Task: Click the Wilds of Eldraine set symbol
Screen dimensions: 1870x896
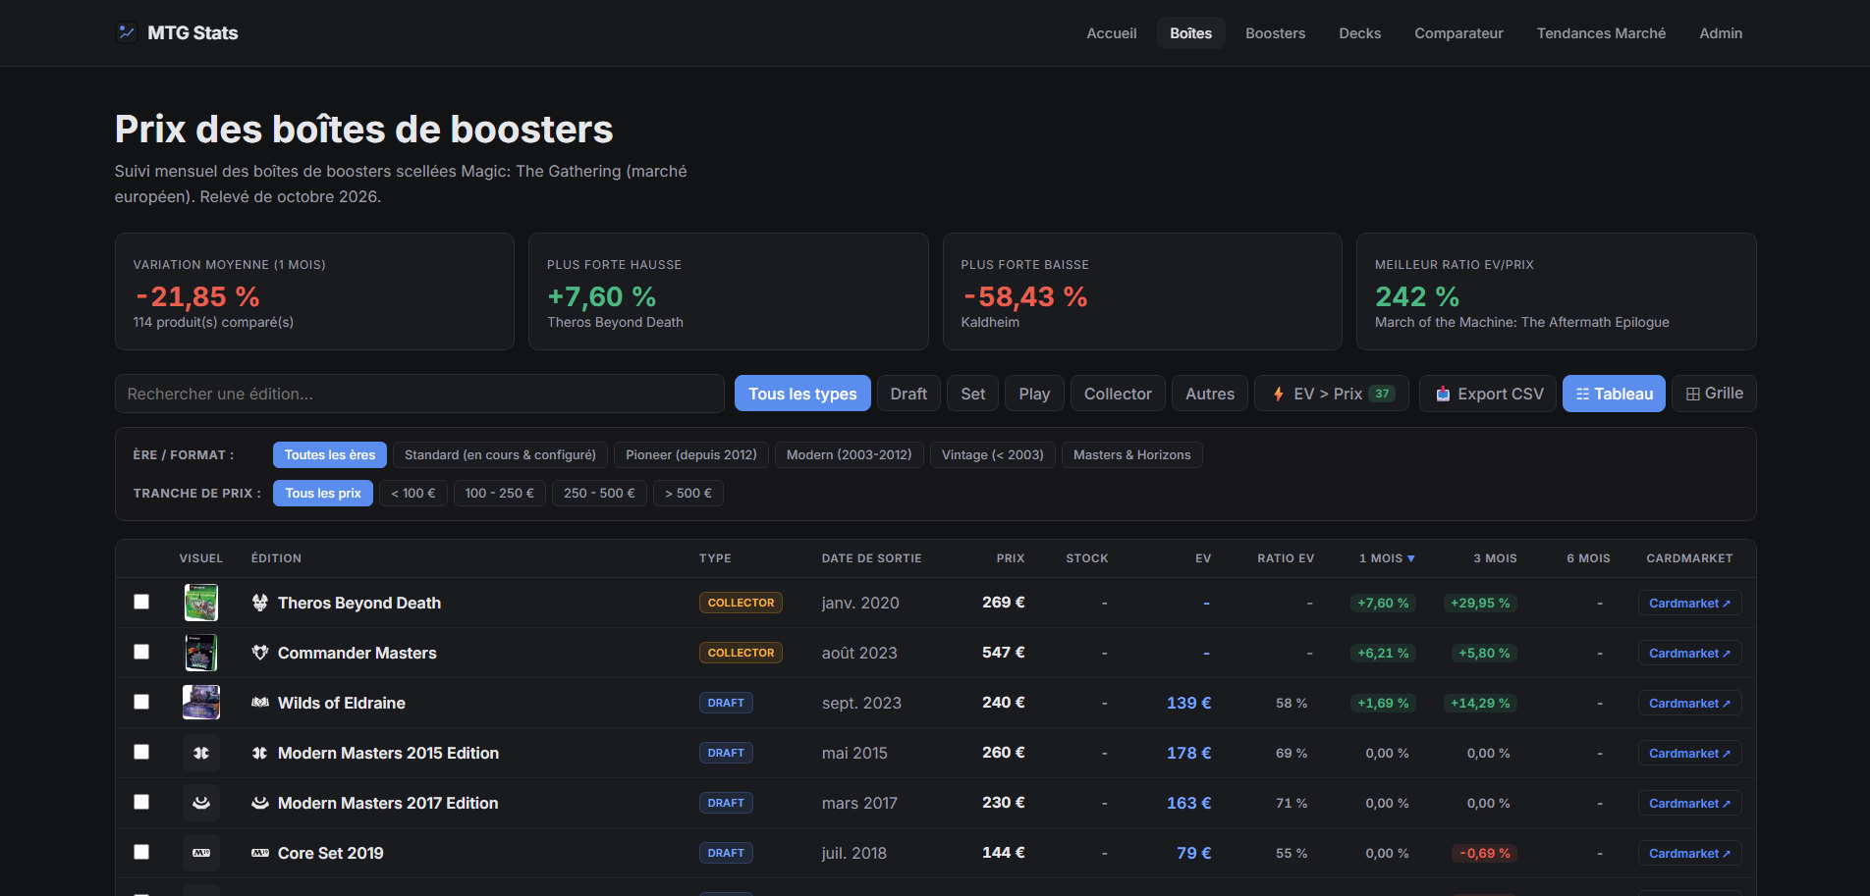Action: coord(260,703)
